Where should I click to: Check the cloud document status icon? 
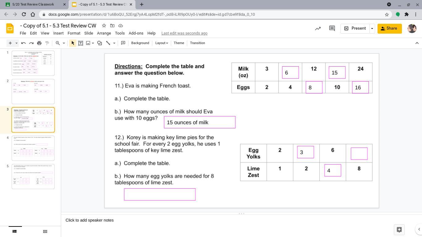pyautogui.click(x=121, y=26)
